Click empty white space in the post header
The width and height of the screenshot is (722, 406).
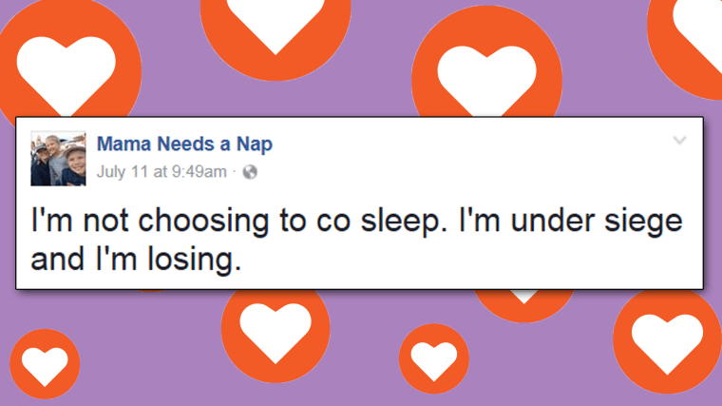[456, 157]
